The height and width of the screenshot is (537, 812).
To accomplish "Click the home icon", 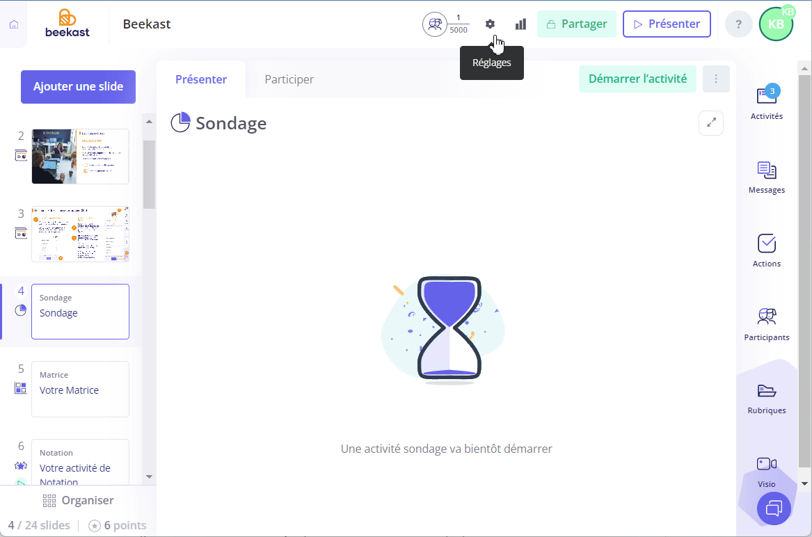I will (x=14, y=24).
